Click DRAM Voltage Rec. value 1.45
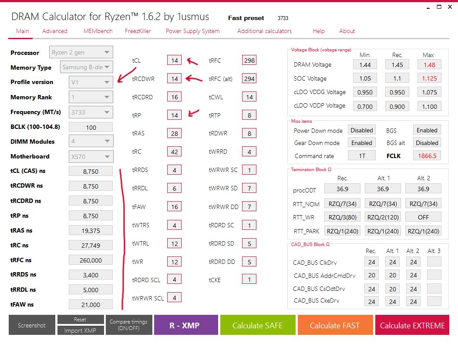 397,64
